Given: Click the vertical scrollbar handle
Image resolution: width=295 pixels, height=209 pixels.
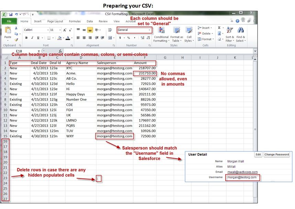Looking at the screenshot, I should 255,129.
